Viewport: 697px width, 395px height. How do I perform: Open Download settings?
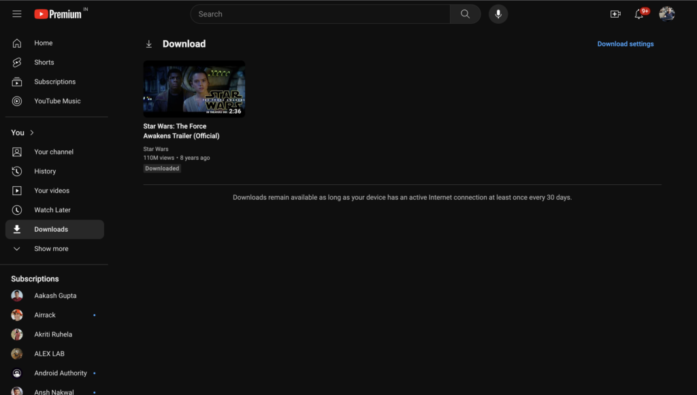[625, 44]
